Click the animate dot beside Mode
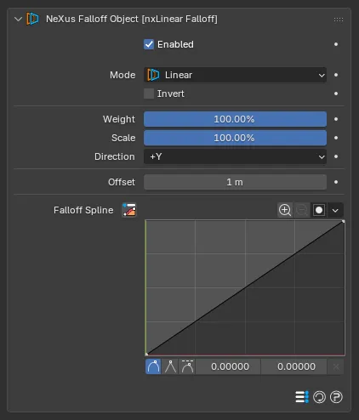Viewport: 359px width, 420px height. (x=336, y=75)
